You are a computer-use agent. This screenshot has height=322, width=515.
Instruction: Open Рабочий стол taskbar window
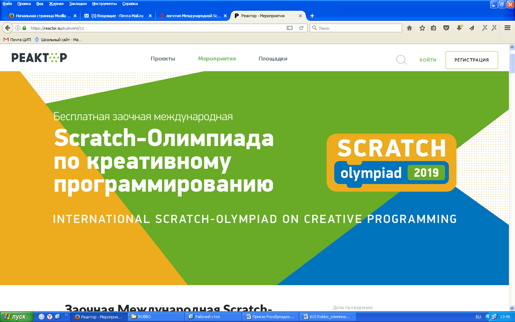pos(214,317)
